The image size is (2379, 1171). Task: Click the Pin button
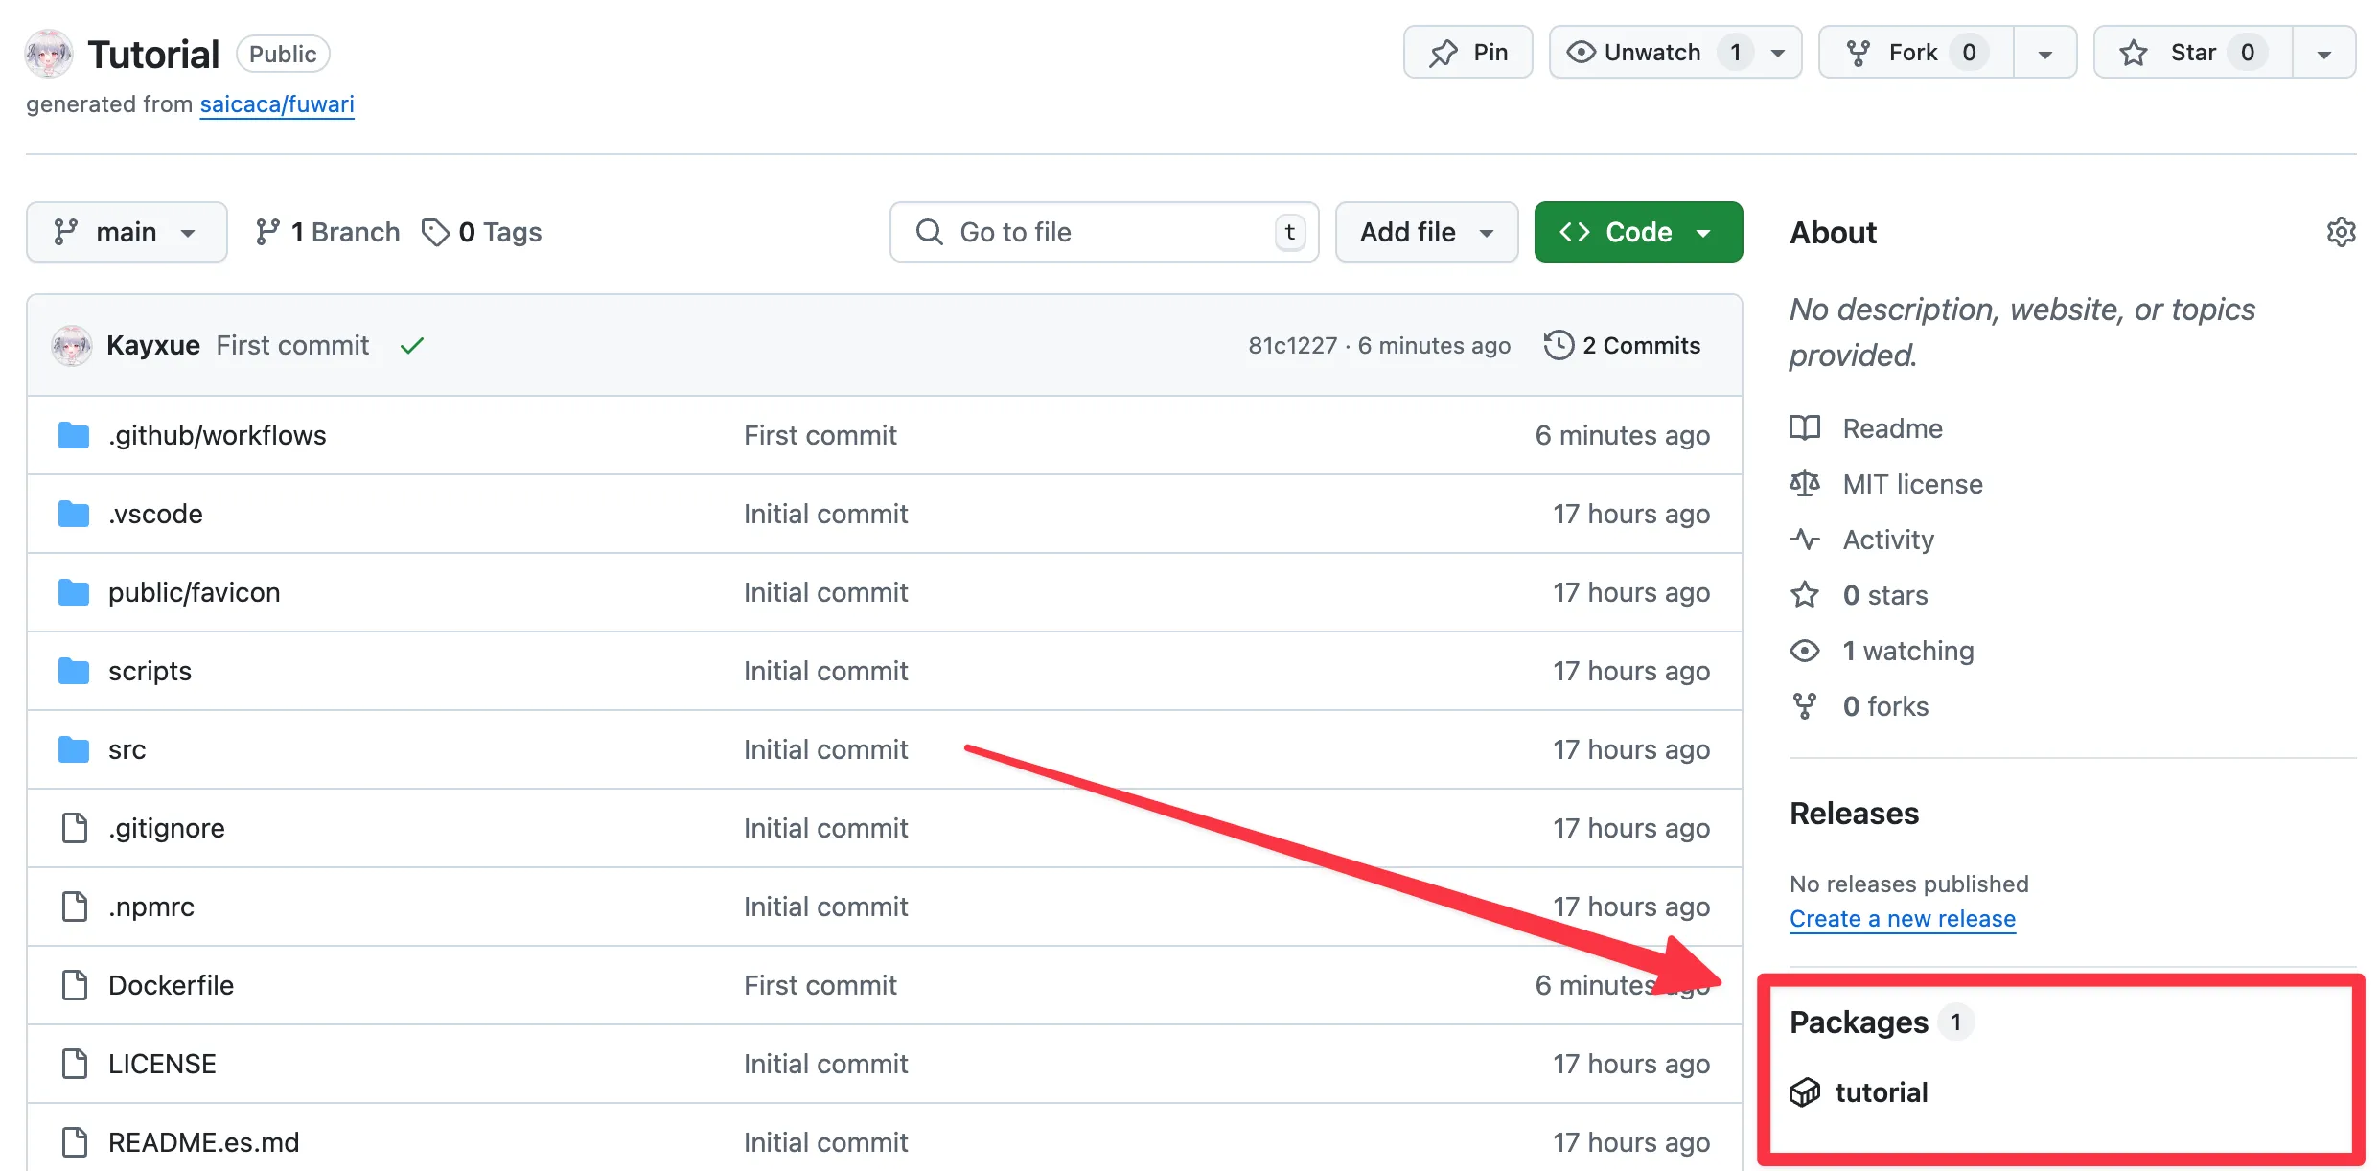(1467, 52)
